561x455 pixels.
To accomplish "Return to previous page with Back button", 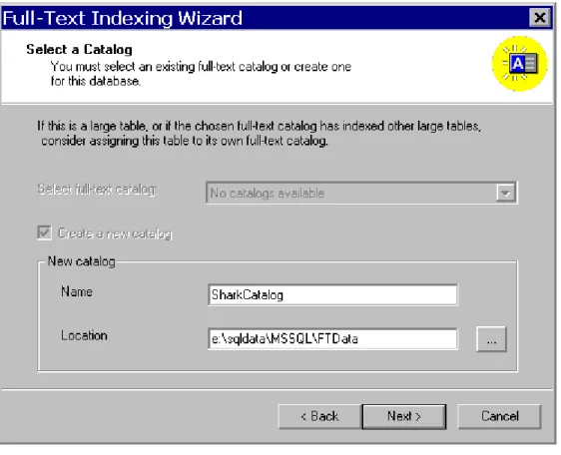I will (x=319, y=416).
